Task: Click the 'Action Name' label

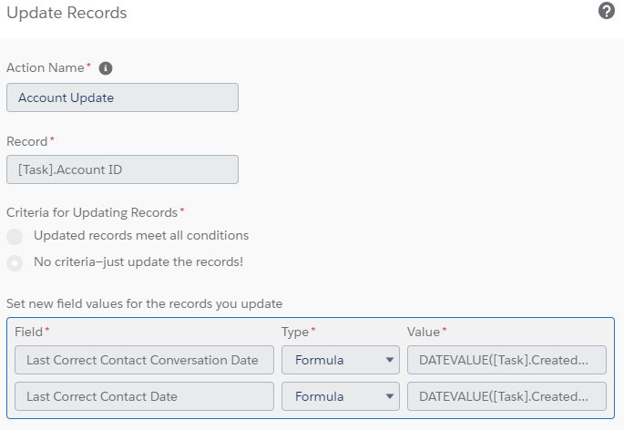Action: pyautogui.click(x=45, y=68)
